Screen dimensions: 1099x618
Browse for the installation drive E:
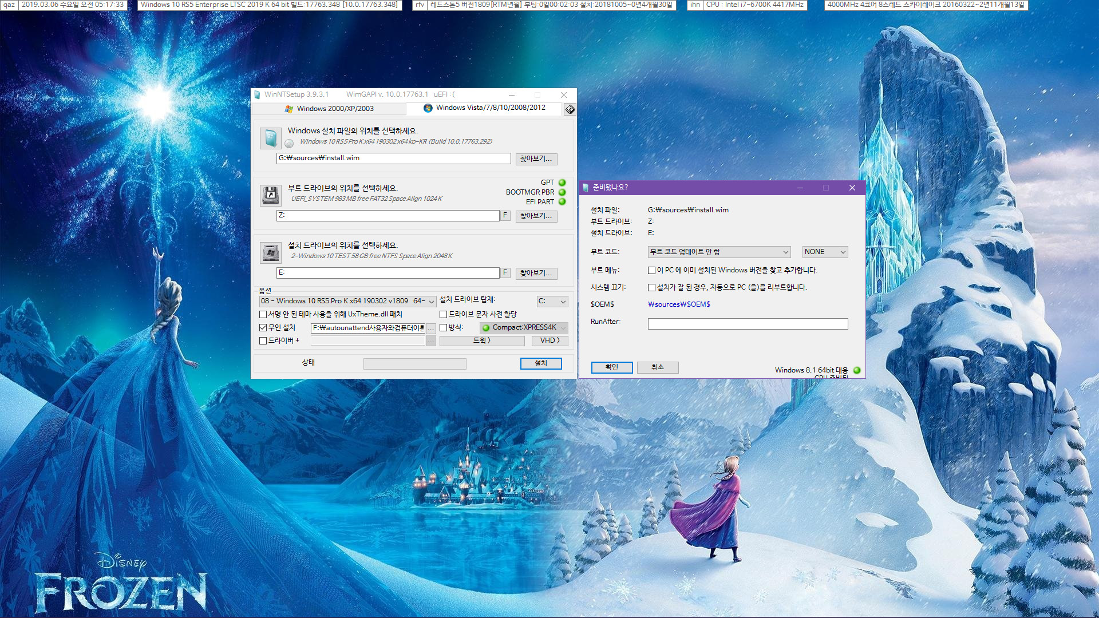(x=536, y=273)
